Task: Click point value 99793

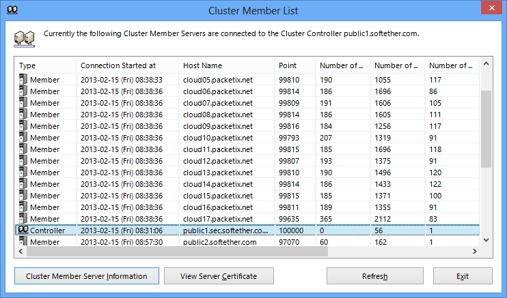Action: (289, 138)
